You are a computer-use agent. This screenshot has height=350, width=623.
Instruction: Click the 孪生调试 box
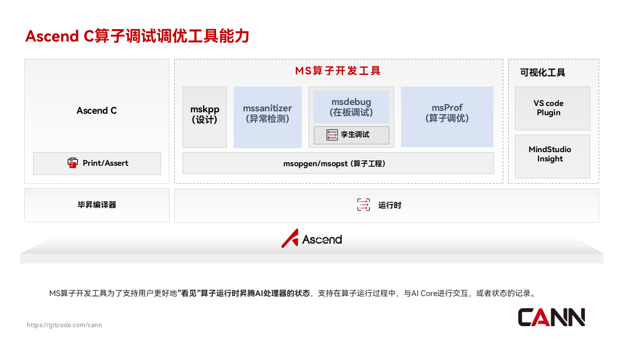click(x=351, y=135)
